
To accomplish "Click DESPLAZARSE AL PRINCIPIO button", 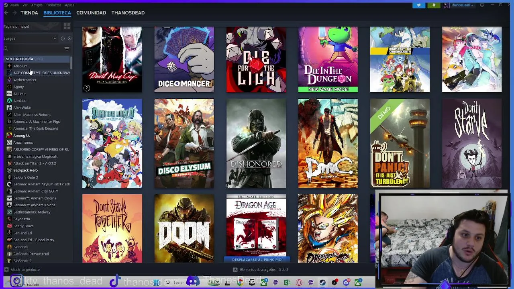I will pyautogui.click(x=257, y=260).
